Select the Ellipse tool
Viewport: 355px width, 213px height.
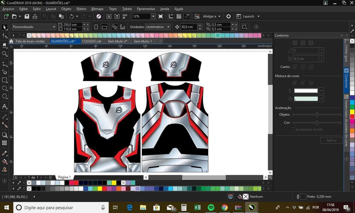(x=5, y=88)
